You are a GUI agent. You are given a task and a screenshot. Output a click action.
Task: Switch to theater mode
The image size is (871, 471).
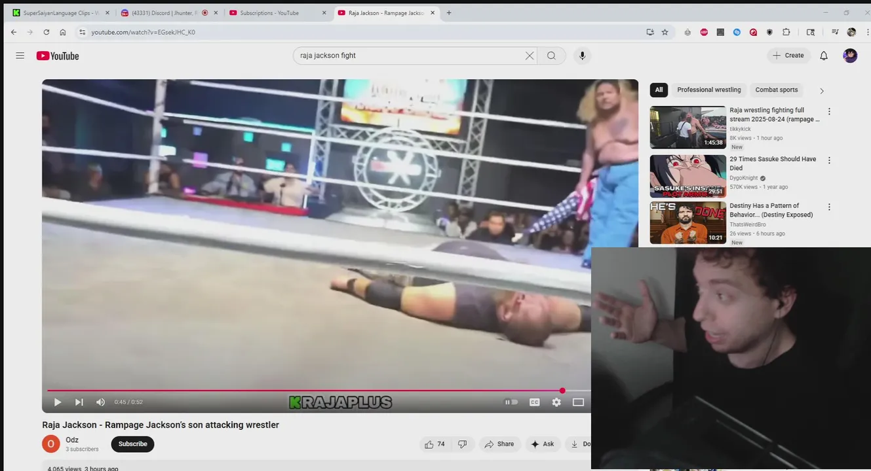[x=578, y=402]
